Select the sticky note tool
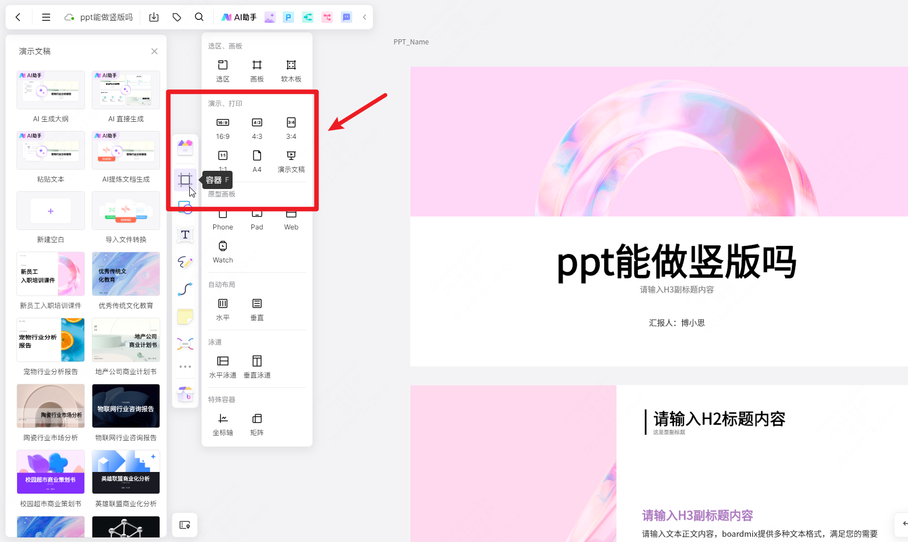This screenshot has width=908, height=542. click(x=185, y=317)
